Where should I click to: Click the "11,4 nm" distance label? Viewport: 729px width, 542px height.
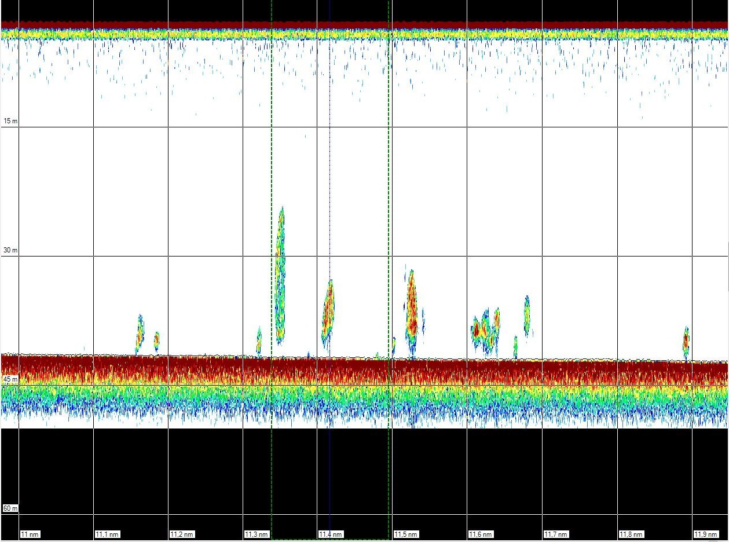331,534
